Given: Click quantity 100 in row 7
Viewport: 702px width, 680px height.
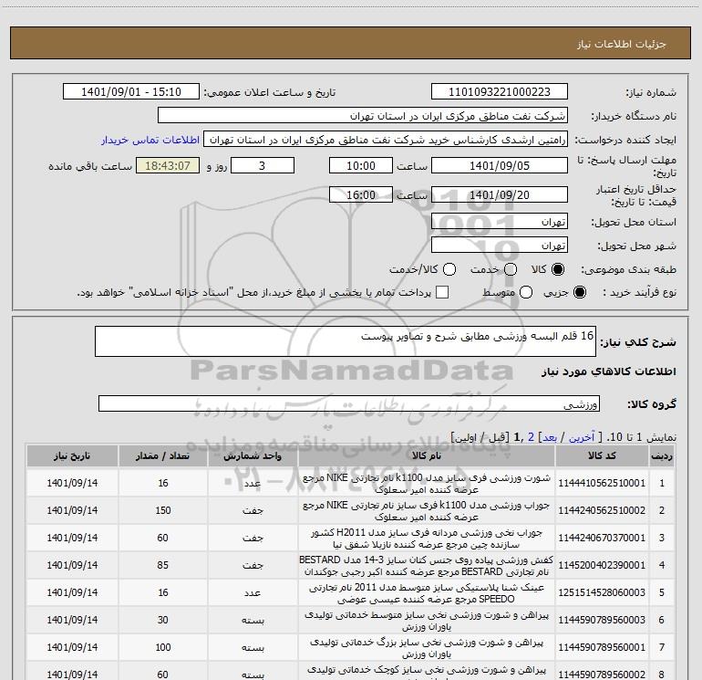Looking at the screenshot, I should (x=163, y=647).
